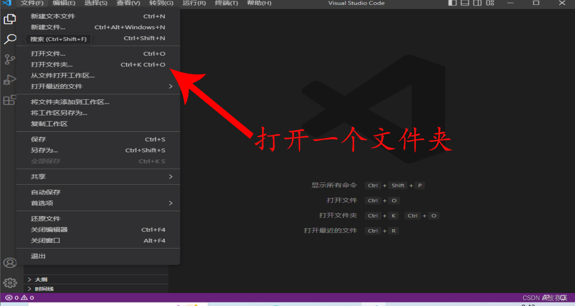The image size is (575, 306).
Task: Toggle the bottom panel layout icon
Action: pos(465,3)
